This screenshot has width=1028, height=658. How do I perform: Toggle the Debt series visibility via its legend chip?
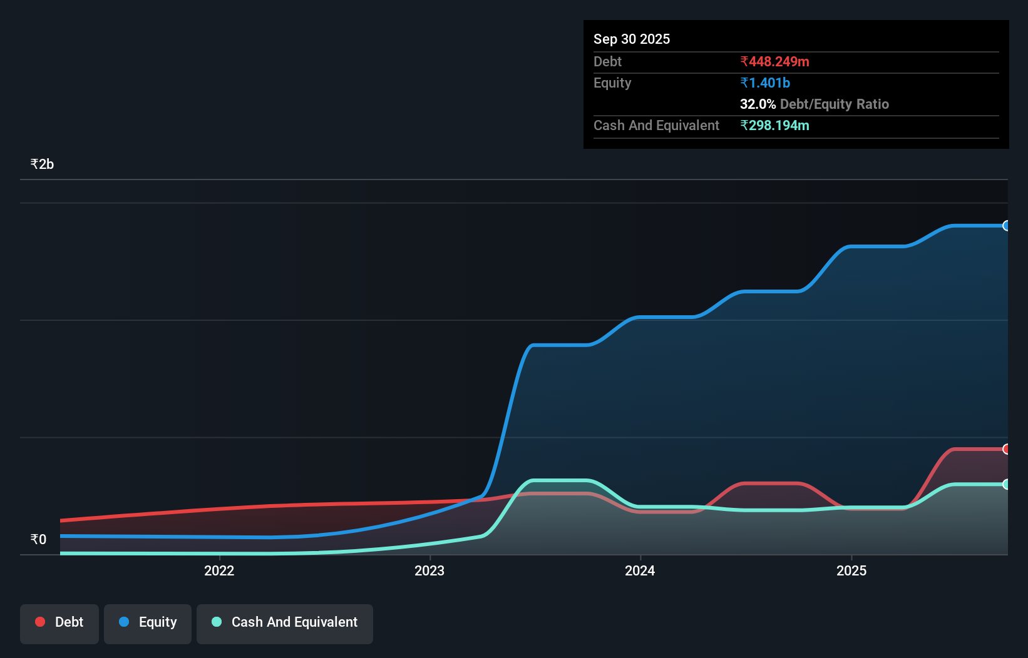(59, 622)
